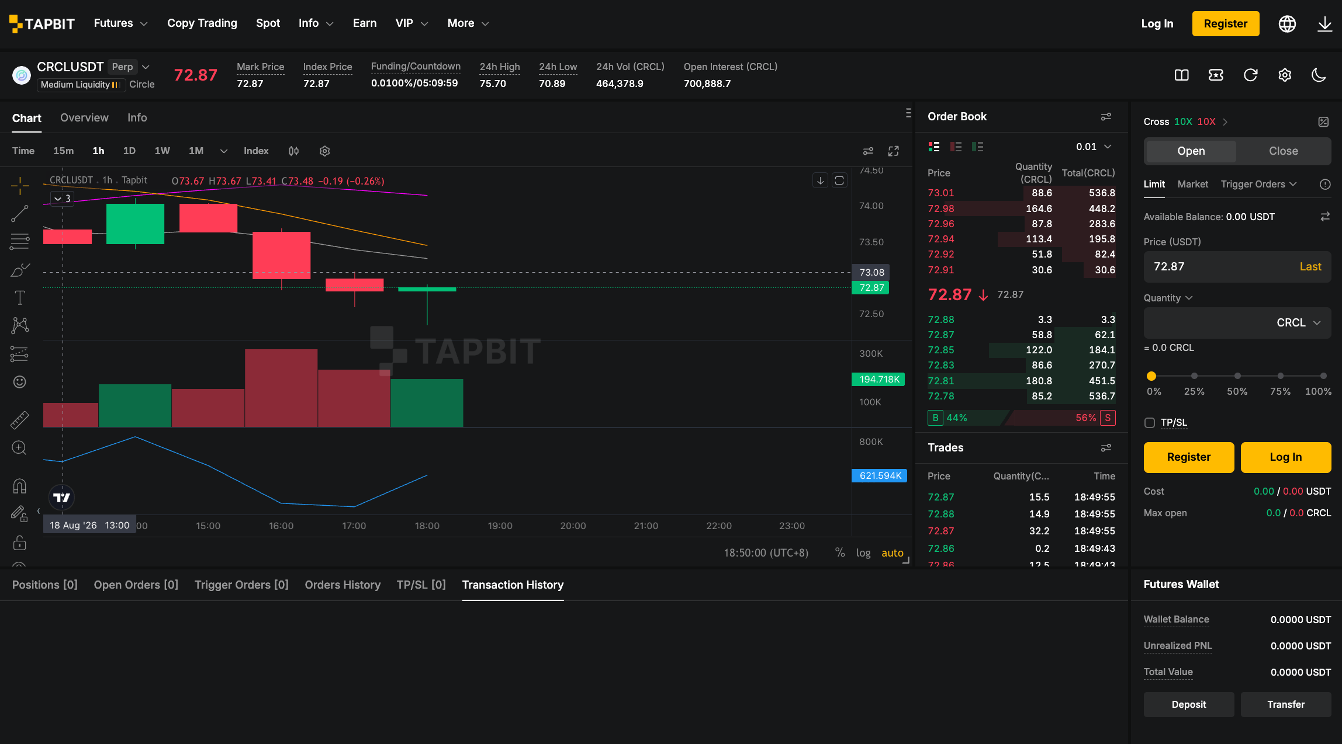The height and width of the screenshot is (744, 1342).
Task: Open chart settings gear icon
Action: point(325,151)
